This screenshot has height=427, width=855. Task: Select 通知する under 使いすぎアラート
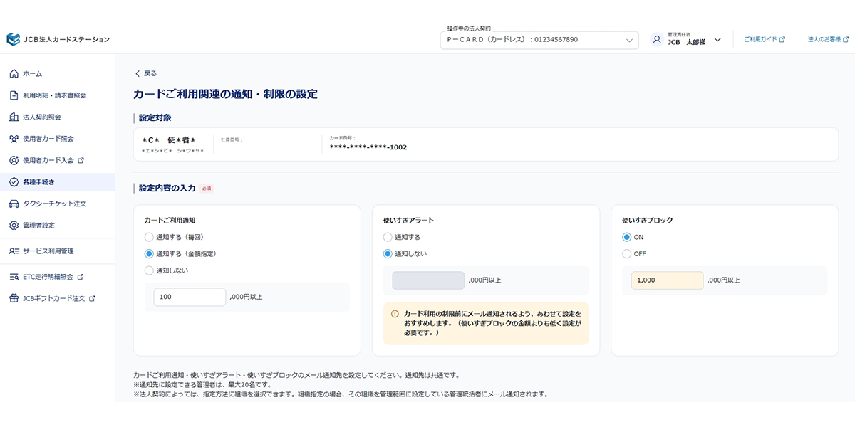[388, 237]
